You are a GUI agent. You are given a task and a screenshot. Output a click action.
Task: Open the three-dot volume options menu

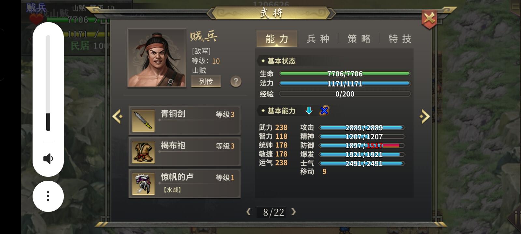click(x=48, y=196)
